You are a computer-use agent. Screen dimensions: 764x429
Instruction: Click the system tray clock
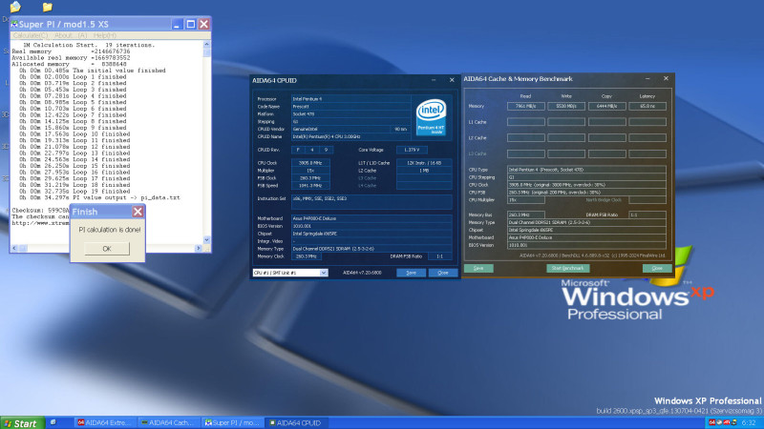(x=749, y=423)
